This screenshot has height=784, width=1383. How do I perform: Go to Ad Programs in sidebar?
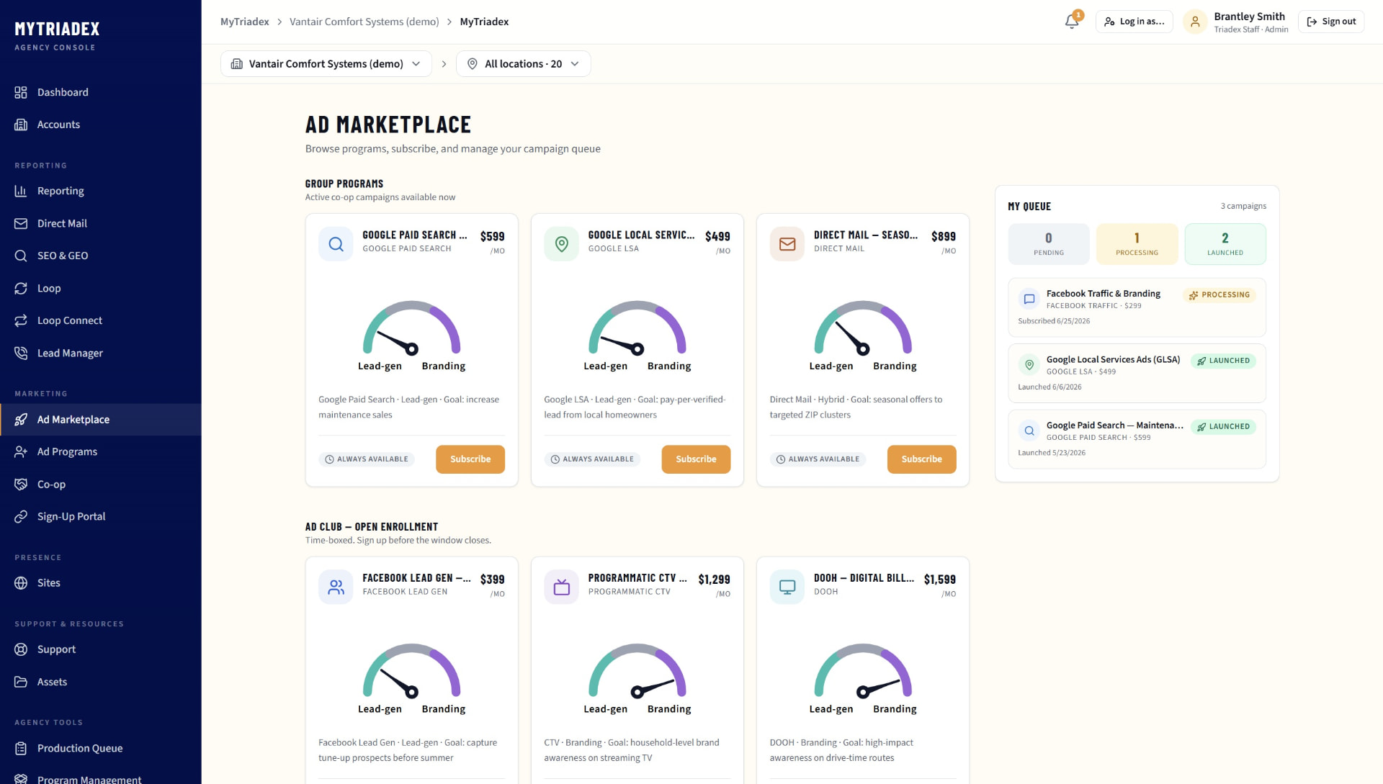(101, 451)
